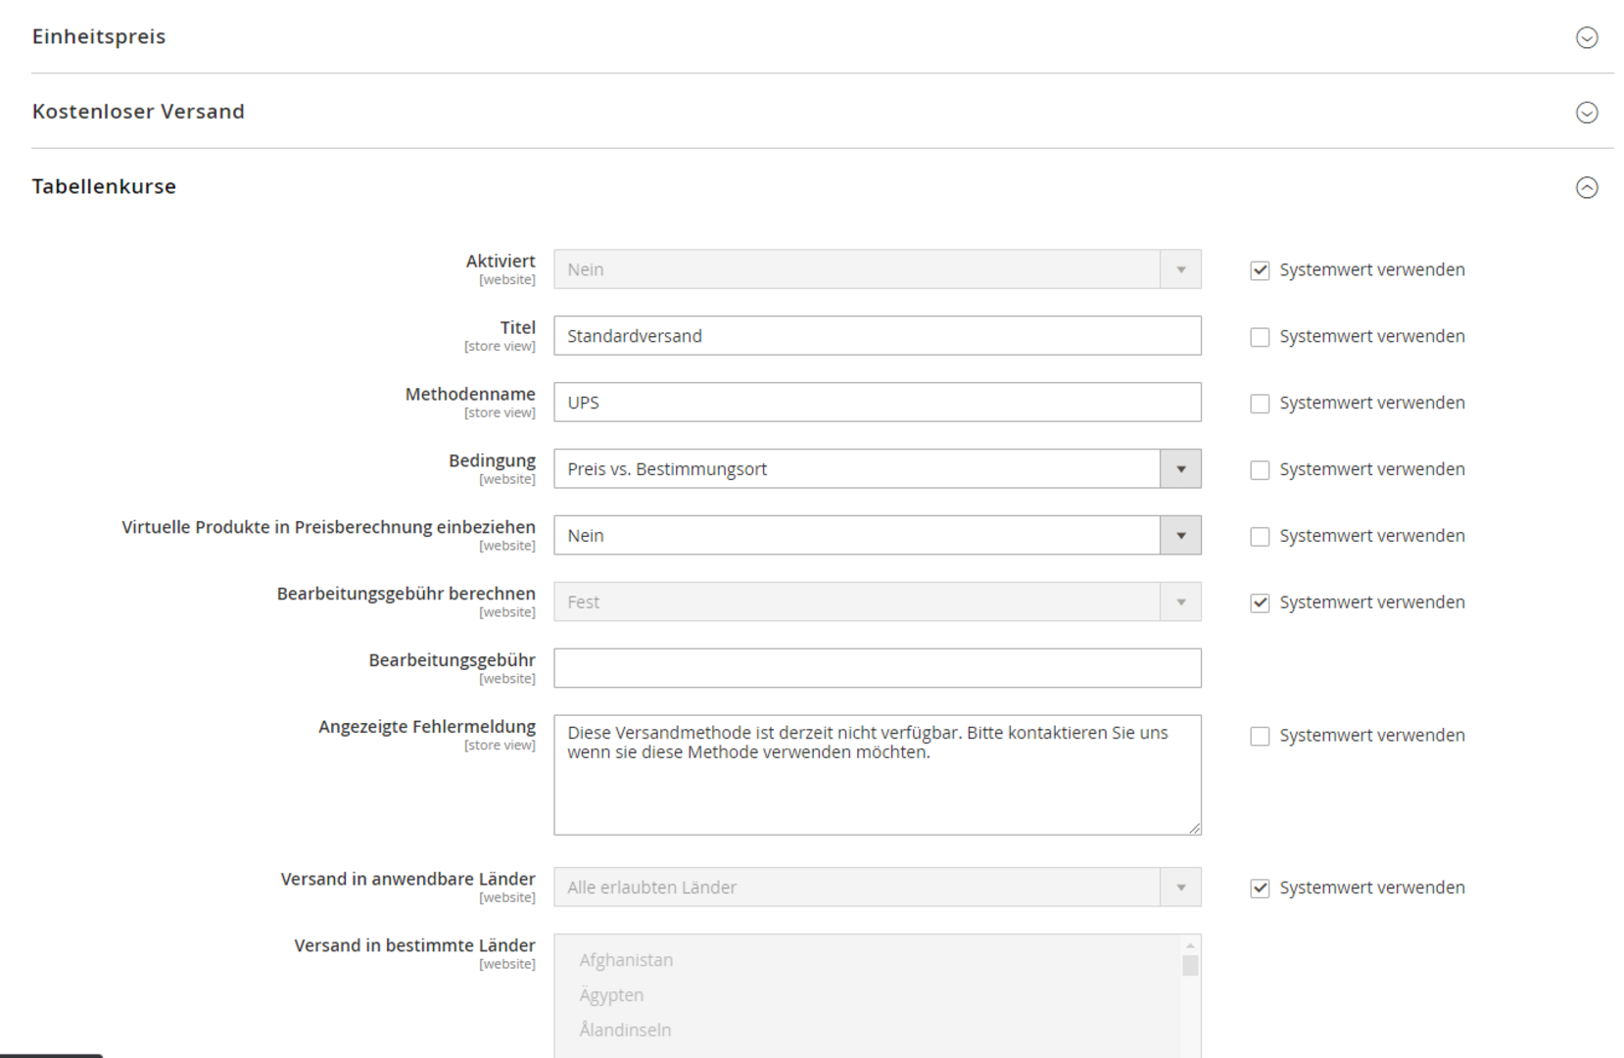
Task: Click the country list scrollbar thumb
Action: pyautogui.click(x=1189, y=966)
